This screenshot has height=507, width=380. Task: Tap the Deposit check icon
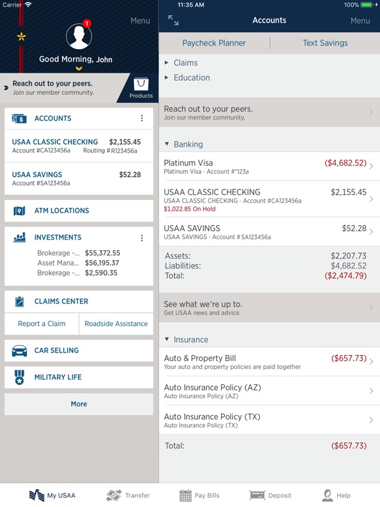257,495
